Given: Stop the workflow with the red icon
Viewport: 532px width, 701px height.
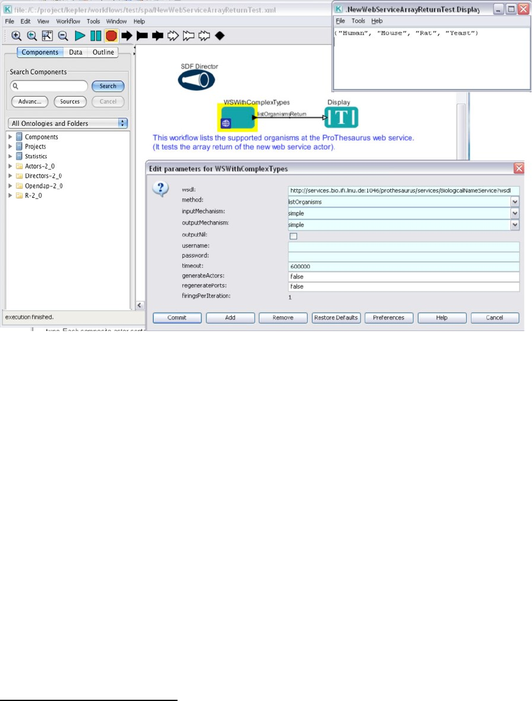Looking at the screenshot, I should 112,36.
